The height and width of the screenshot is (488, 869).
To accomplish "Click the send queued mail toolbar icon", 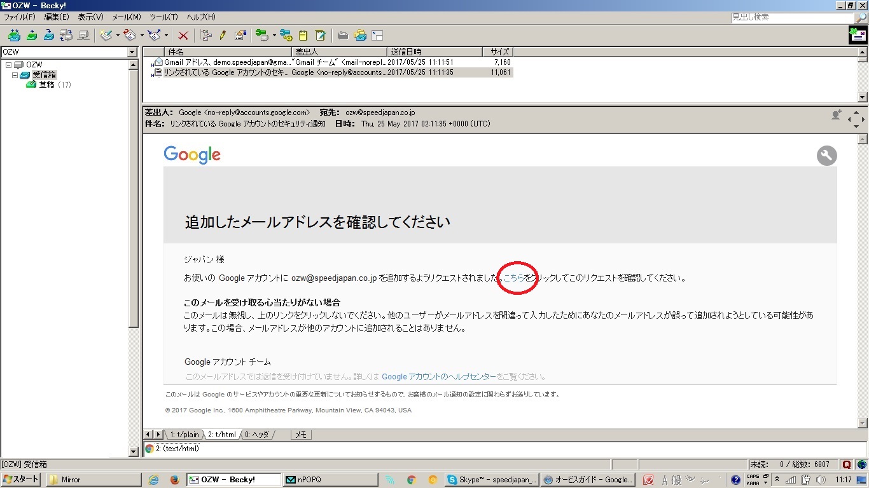I will [31, 36].
